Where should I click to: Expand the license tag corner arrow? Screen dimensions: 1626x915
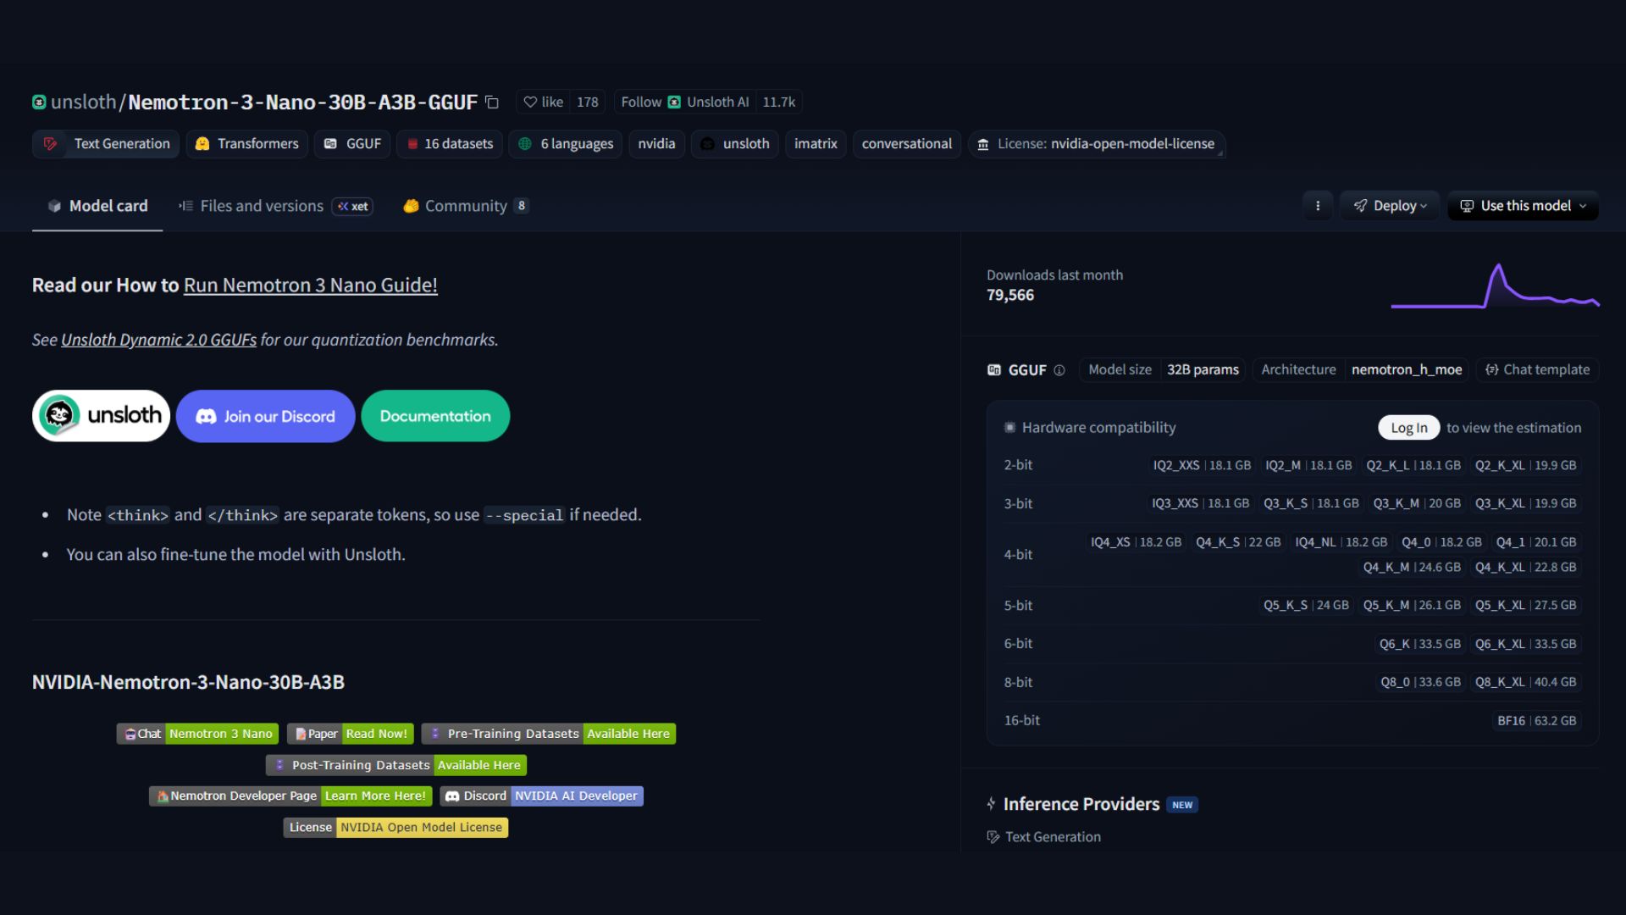coord(1219,153)
